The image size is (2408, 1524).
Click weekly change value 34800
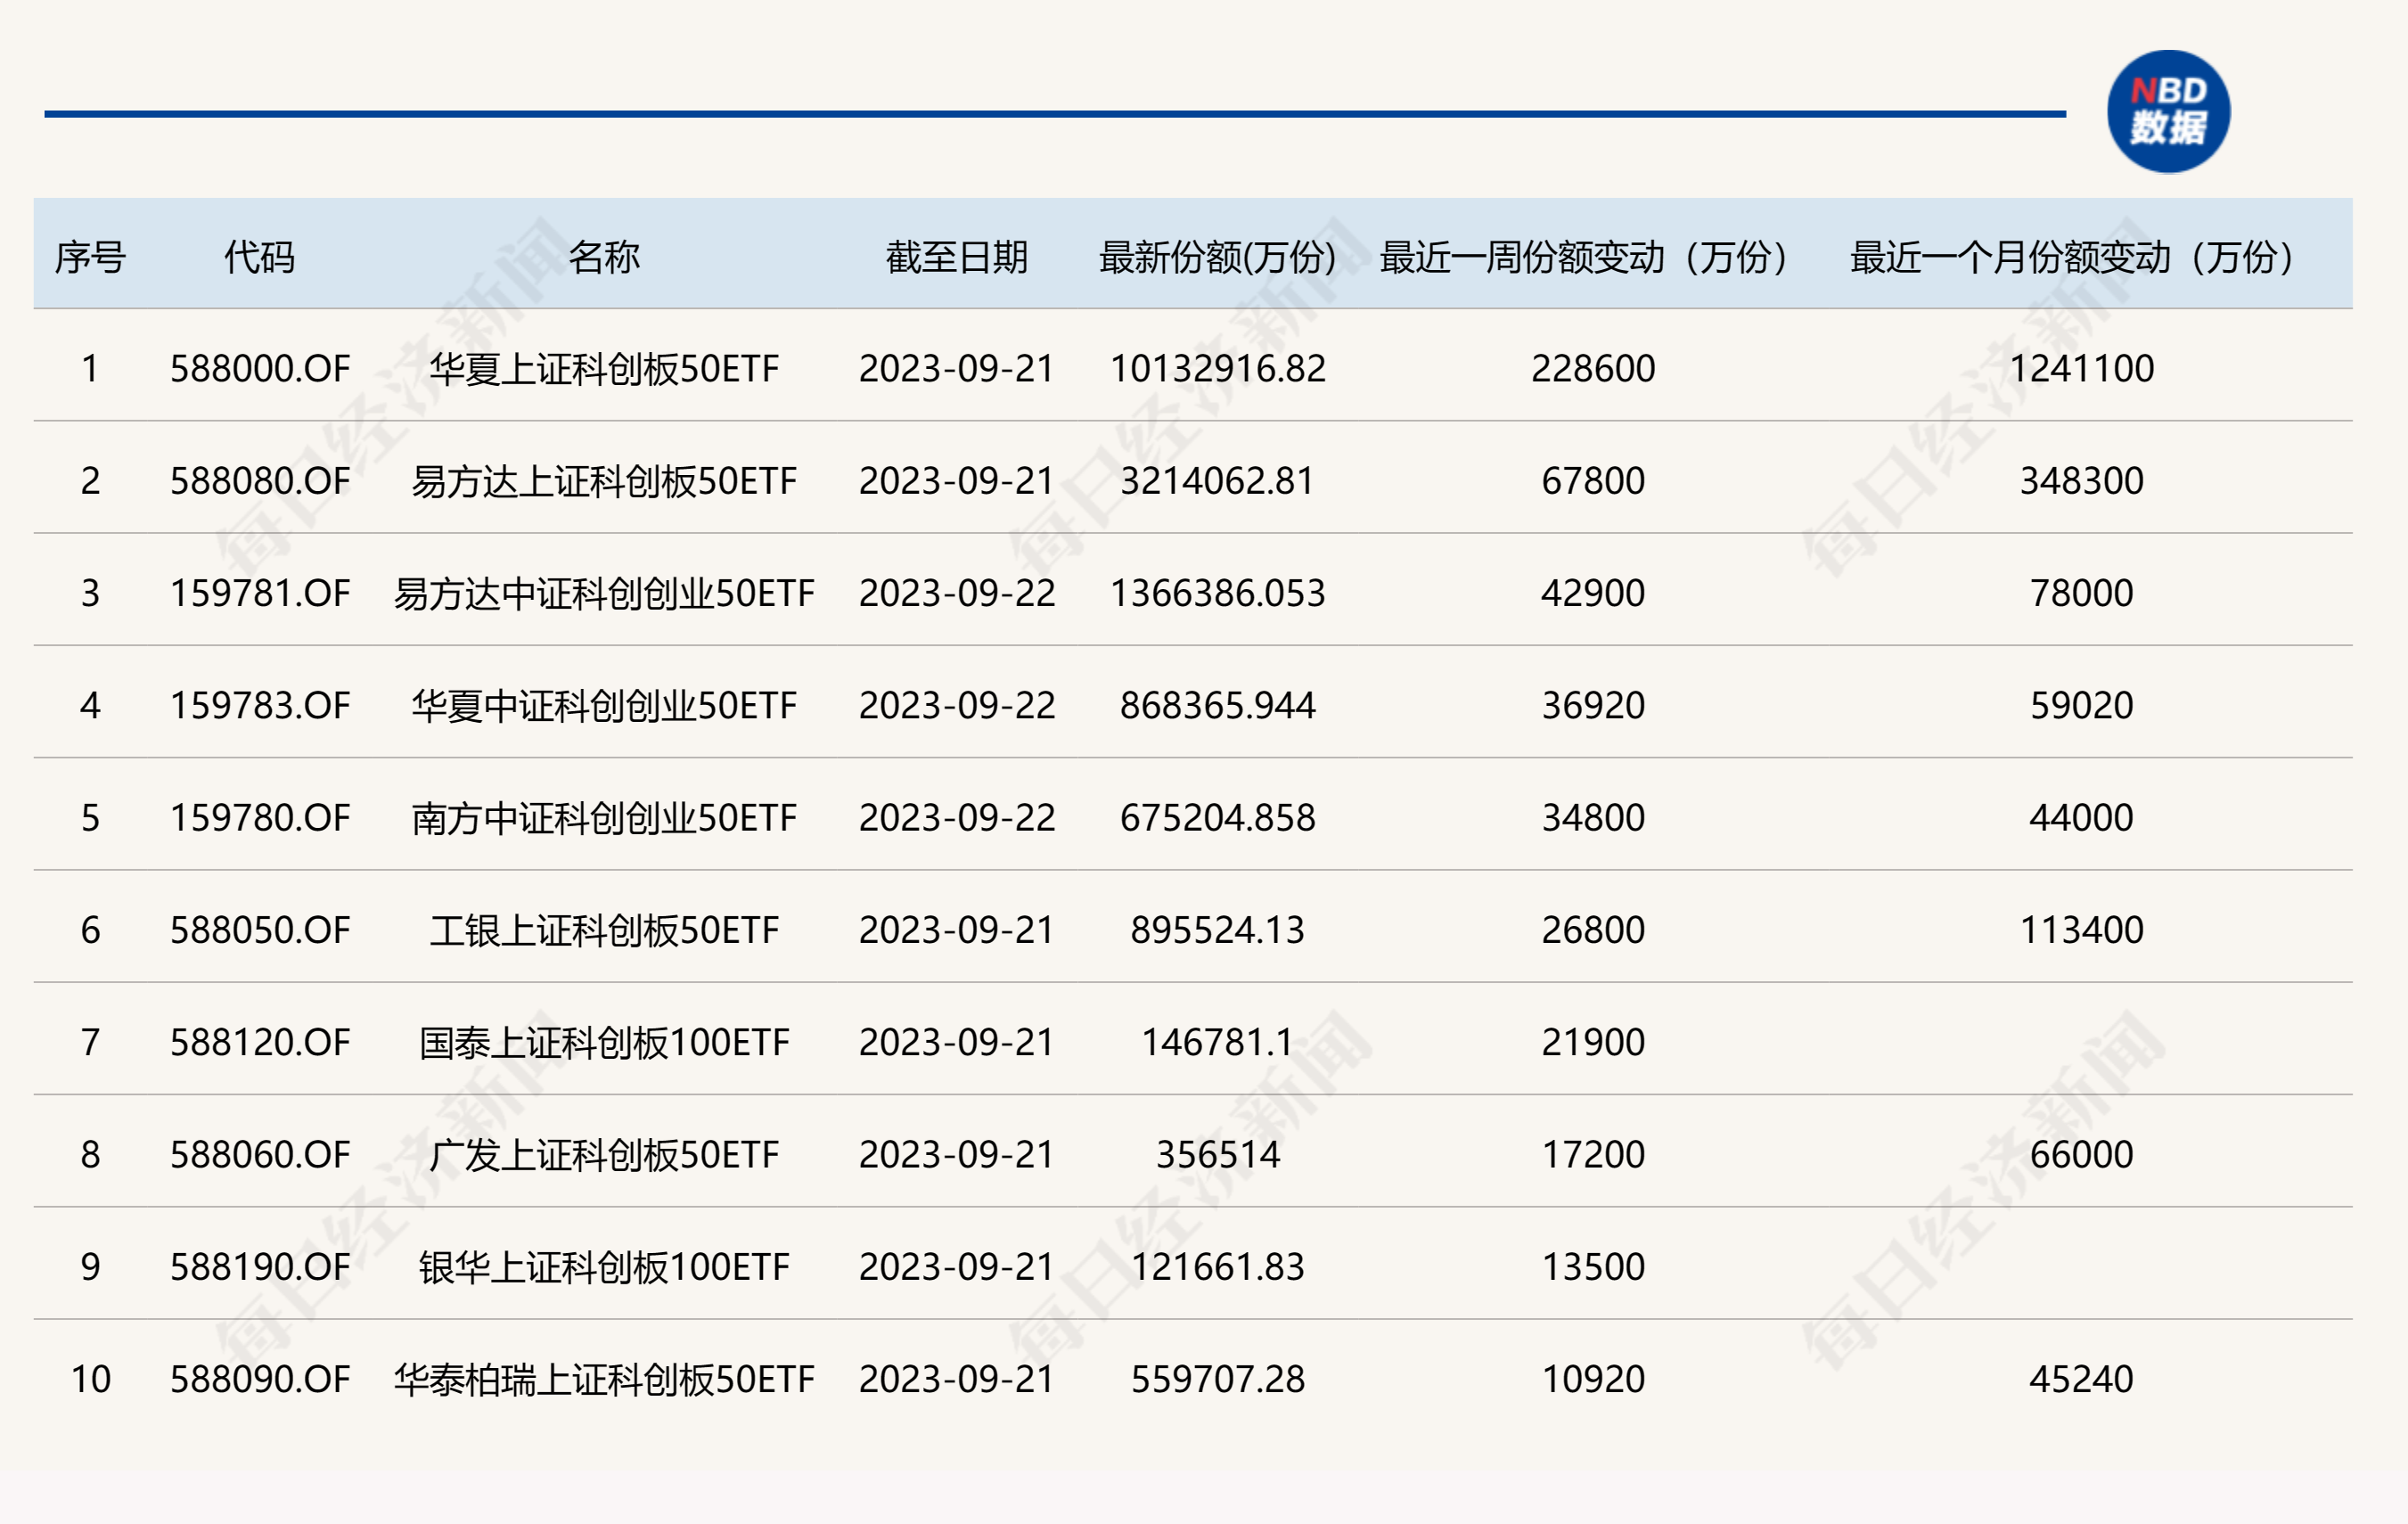[x=1593, y=818]
